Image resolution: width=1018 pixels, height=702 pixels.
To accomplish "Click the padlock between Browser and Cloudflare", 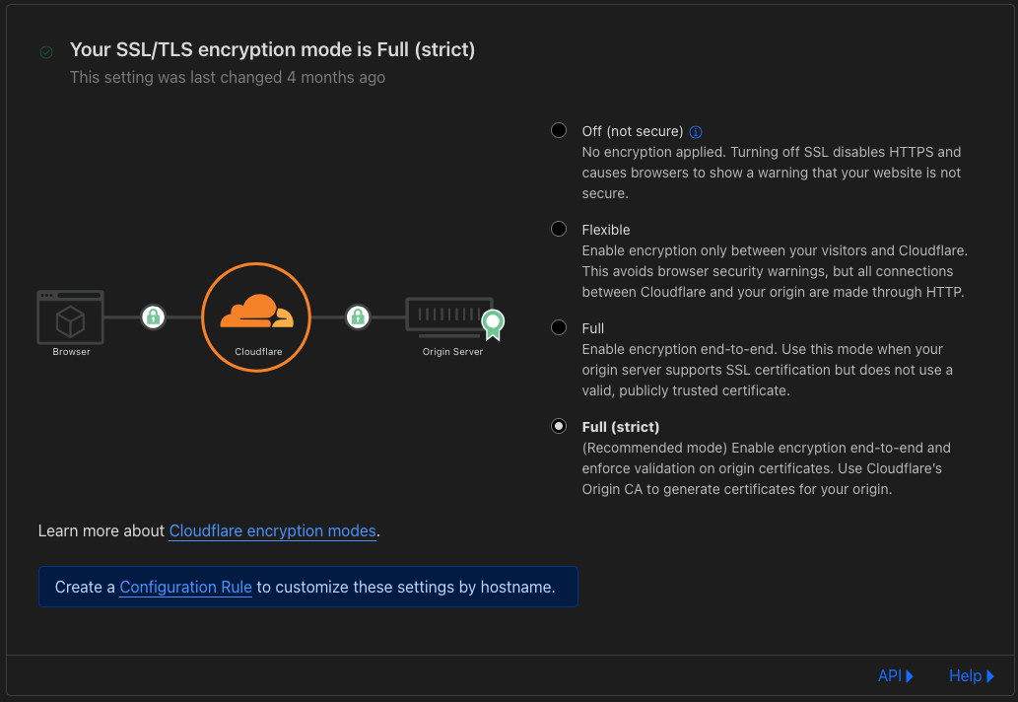I will 154,317.
